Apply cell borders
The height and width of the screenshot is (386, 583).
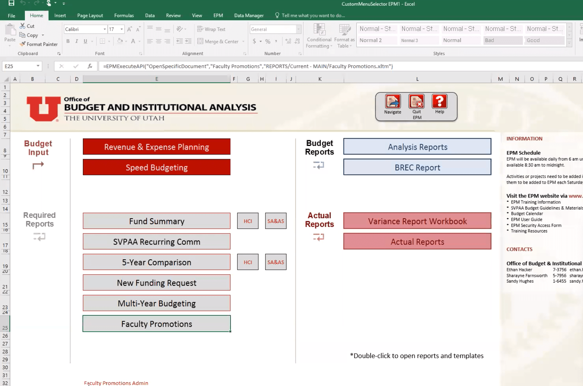(x=102, y=41)
